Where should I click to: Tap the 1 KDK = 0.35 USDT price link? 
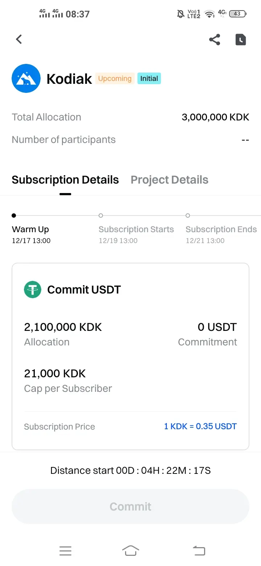200,426
